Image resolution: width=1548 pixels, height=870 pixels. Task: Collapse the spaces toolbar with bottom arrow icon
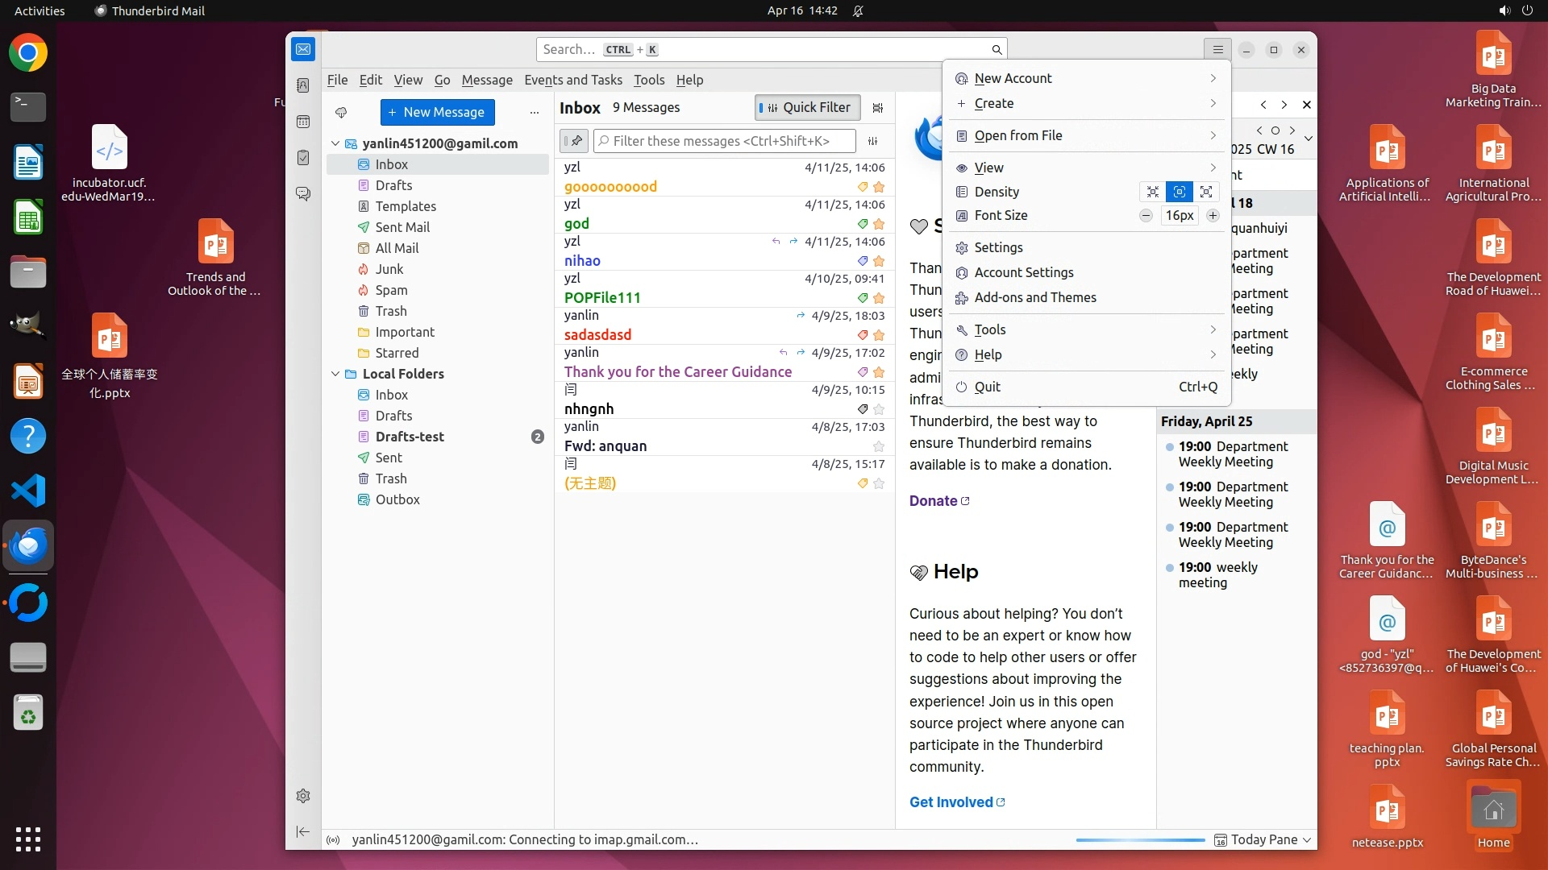(x=303, y=831)
